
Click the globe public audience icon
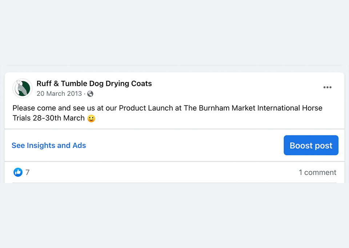pos(90,94)
